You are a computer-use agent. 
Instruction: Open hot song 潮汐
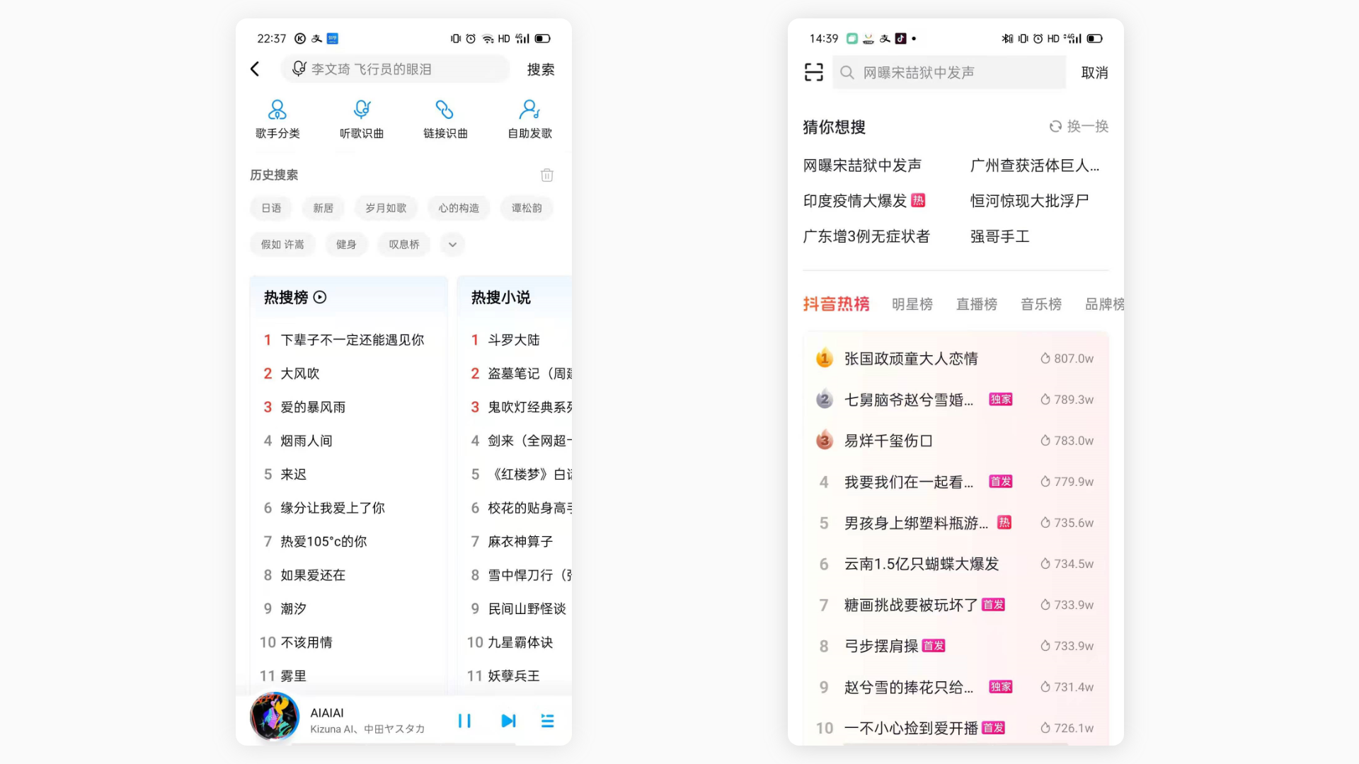pyautogui.click(x=294, y=609)
